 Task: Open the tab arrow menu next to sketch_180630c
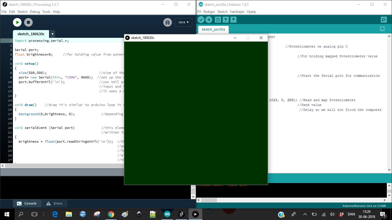(x=52, y=34)
